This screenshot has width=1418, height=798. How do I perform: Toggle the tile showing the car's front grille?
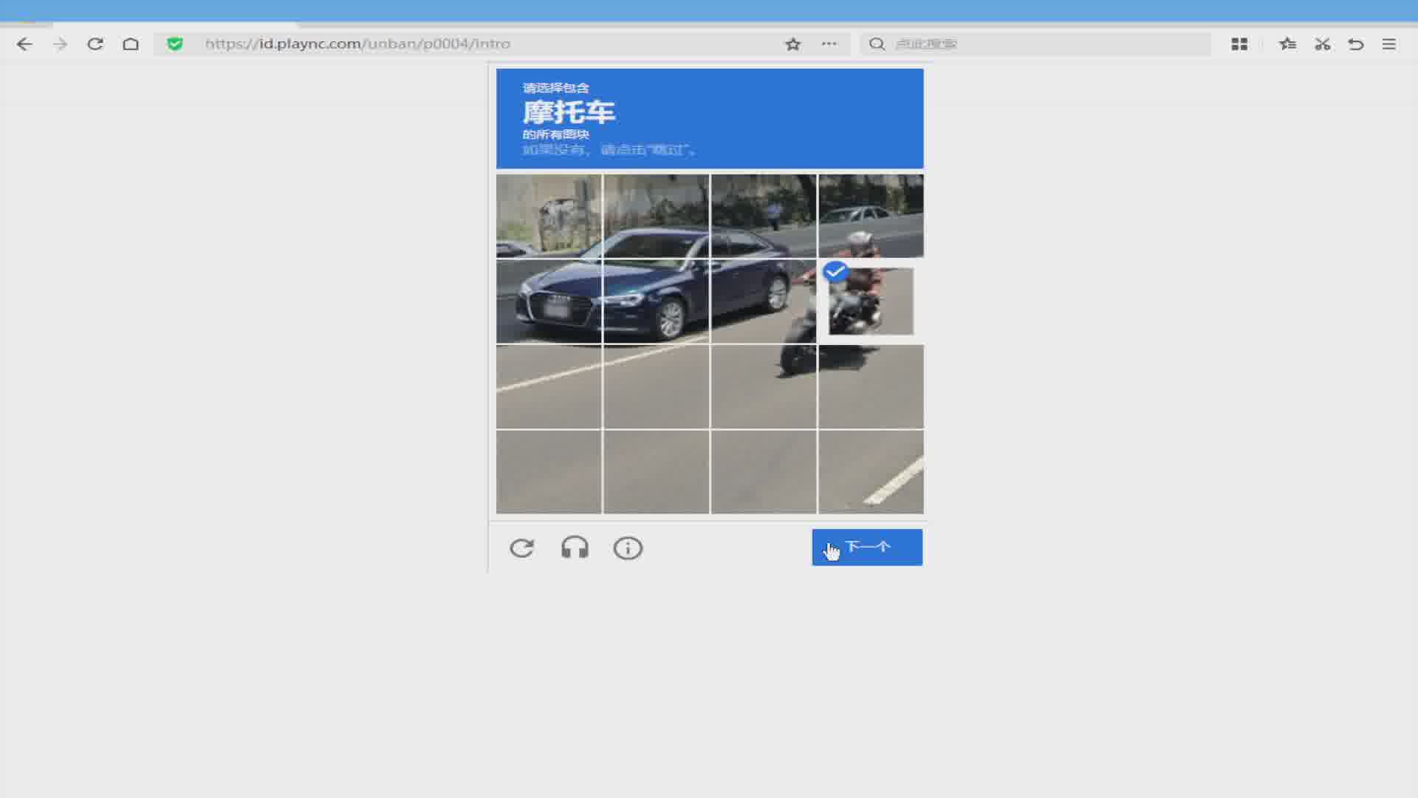549,301
